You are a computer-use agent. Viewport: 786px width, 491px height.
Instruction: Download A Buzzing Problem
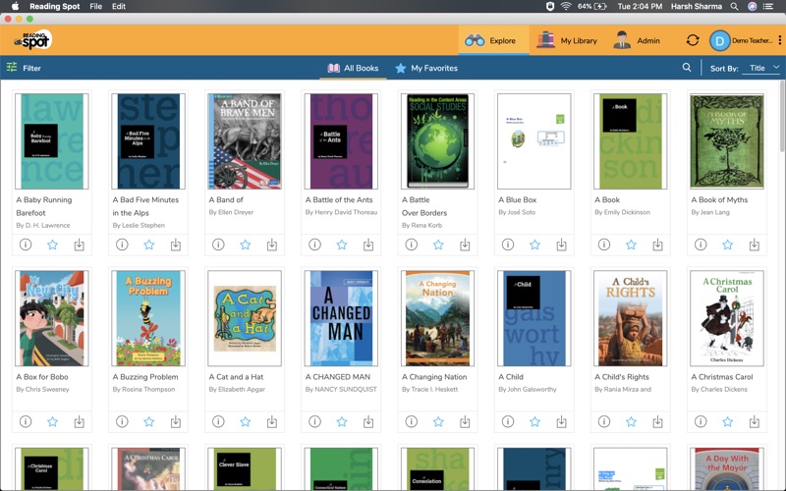(x=176, y=421)
